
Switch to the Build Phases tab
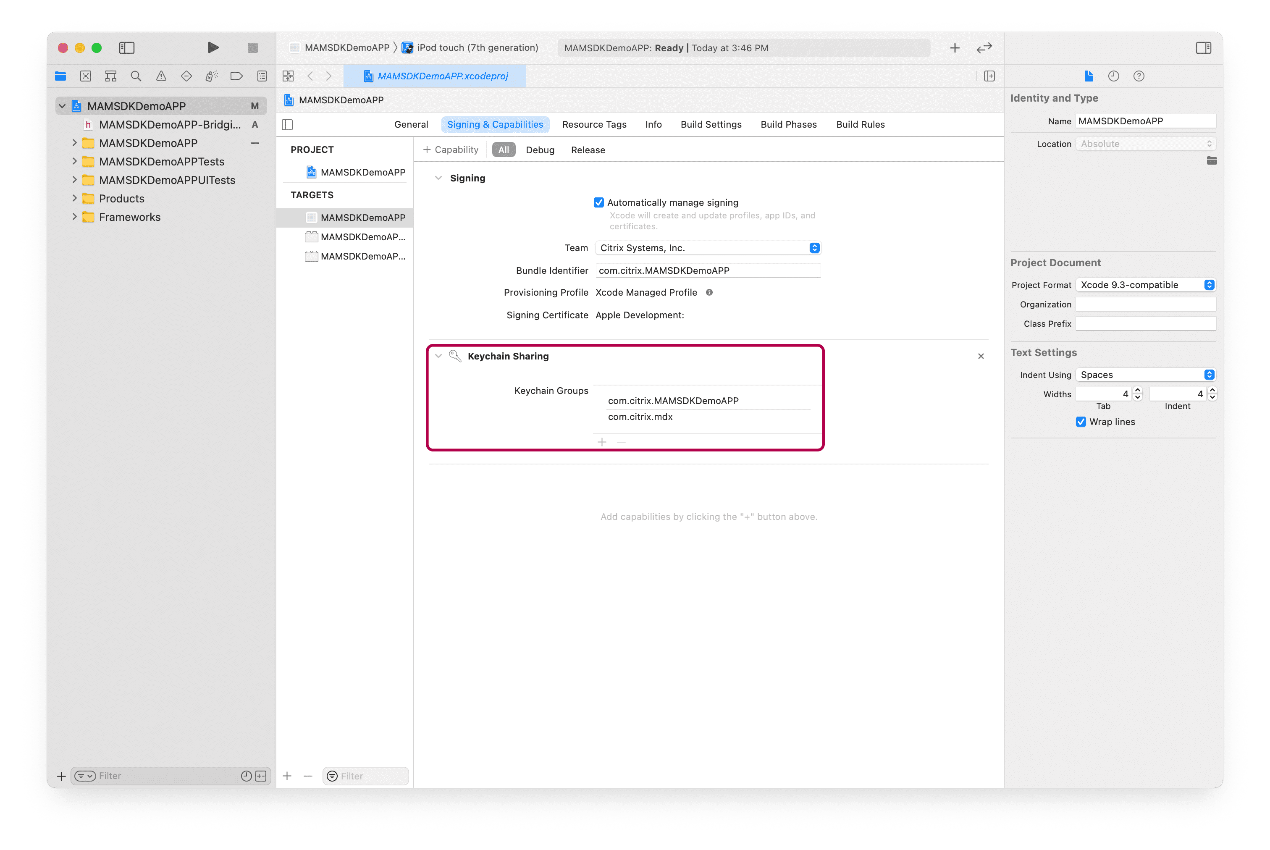[x=788, y=125]
